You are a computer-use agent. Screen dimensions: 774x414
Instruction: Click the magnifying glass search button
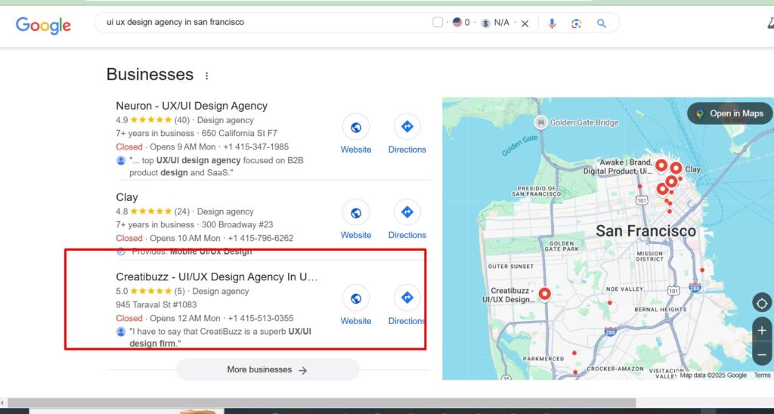tap(601, 23)
